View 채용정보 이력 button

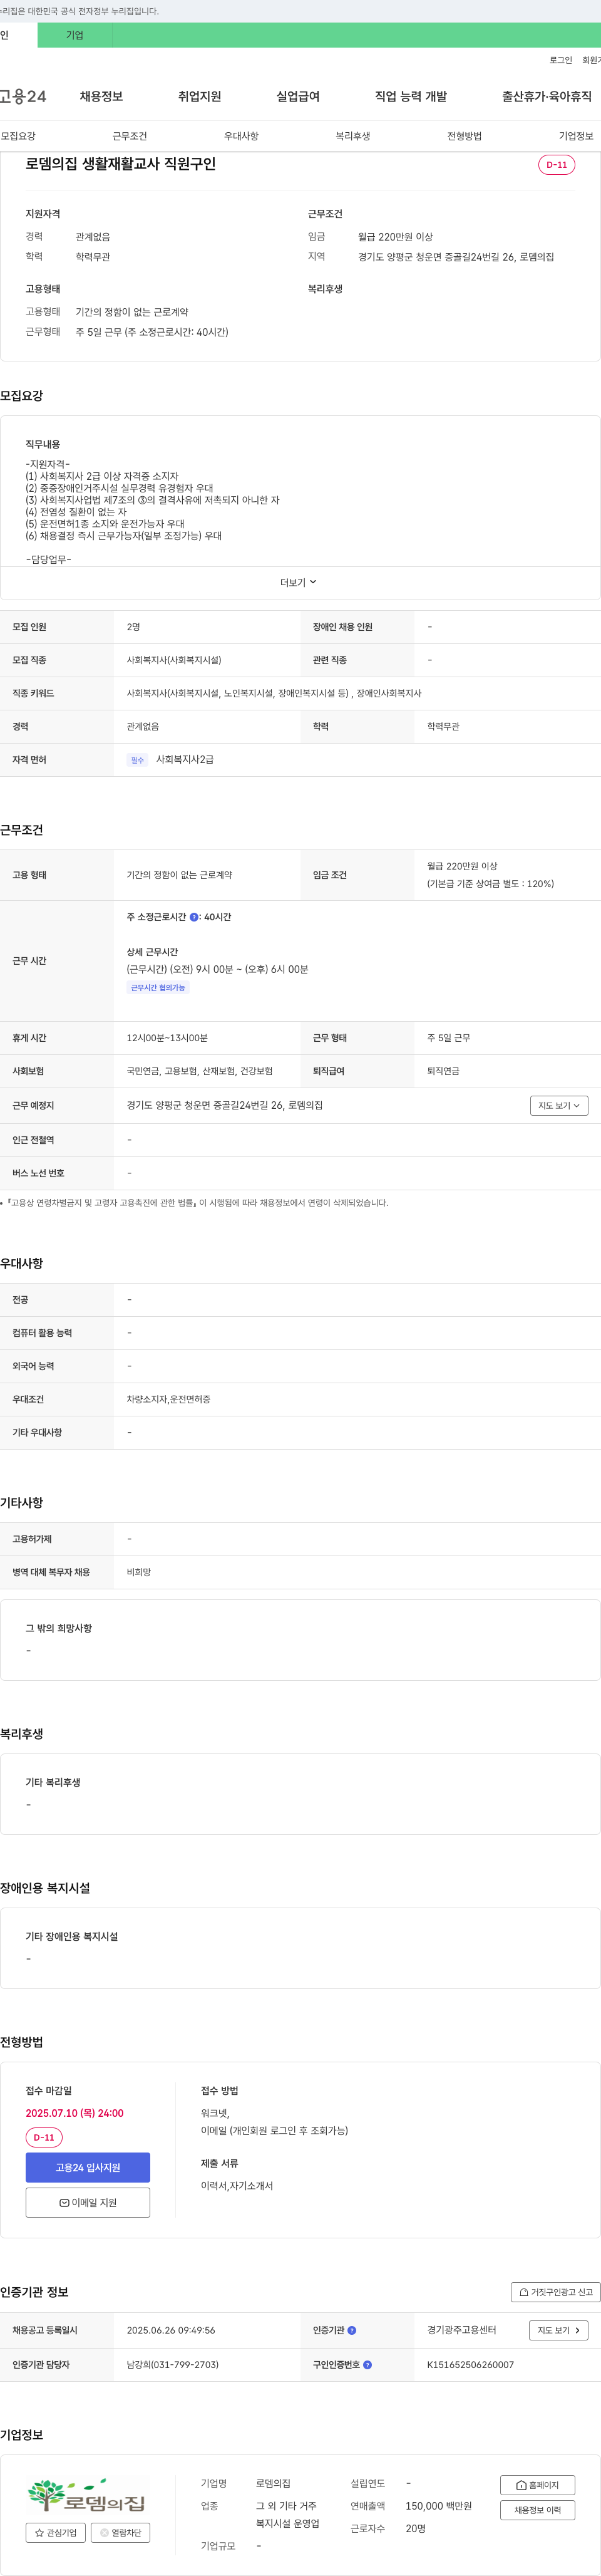point(537,2510)
